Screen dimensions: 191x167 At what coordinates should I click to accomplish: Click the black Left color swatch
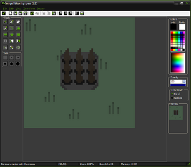coord(173,27)
